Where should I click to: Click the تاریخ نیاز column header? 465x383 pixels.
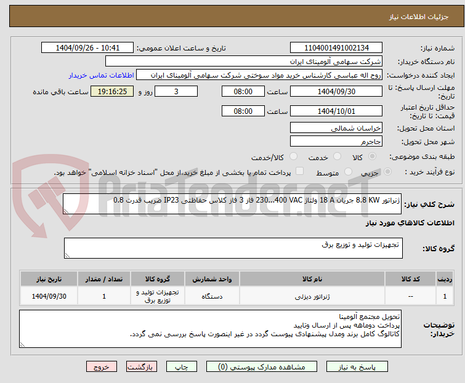click(x=49, y=279)
